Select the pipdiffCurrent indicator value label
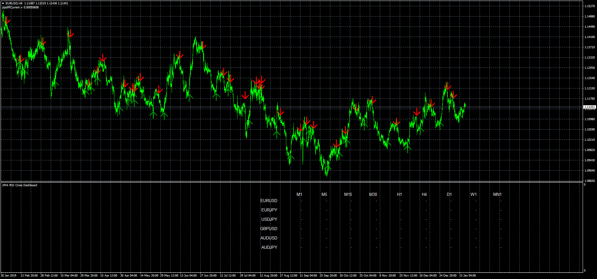This screenshot has height=279, width=597. point(20,7)
